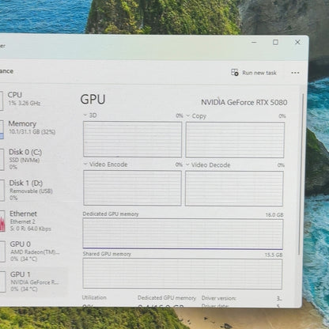Click the Run new task label
This screenshot has height=329, width=329.
pyautogui.click(x=259, y=73)
